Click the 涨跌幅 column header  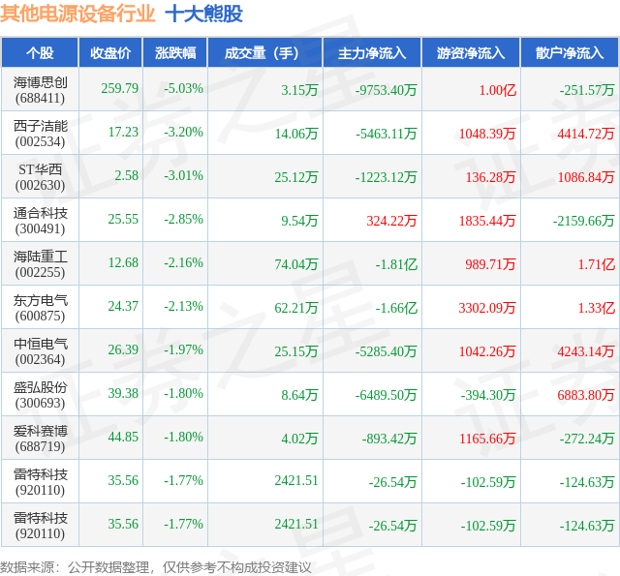tap(175, 52)
